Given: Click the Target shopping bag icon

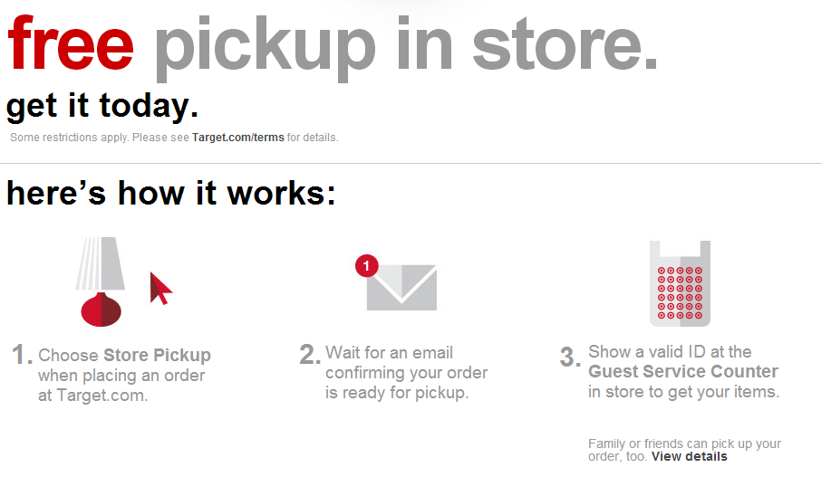Looking at the screenshot, I should (x=680, y=283).
